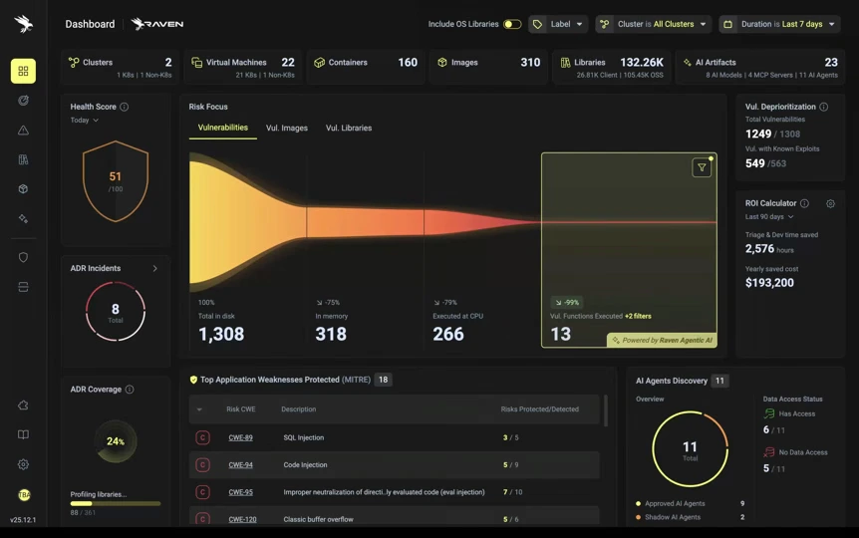Toggle the sort arrow in weaknesses table header
The height and width of the screenshot is (538, 859).
pyautogui.click(x=199, y=409)
